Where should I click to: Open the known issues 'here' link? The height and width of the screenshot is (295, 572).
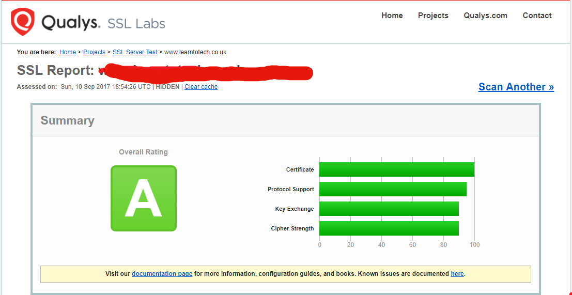click(457, 273)
